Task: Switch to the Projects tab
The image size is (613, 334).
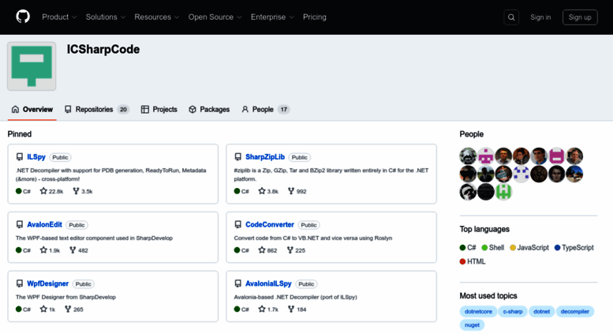Action: [159, 109]
